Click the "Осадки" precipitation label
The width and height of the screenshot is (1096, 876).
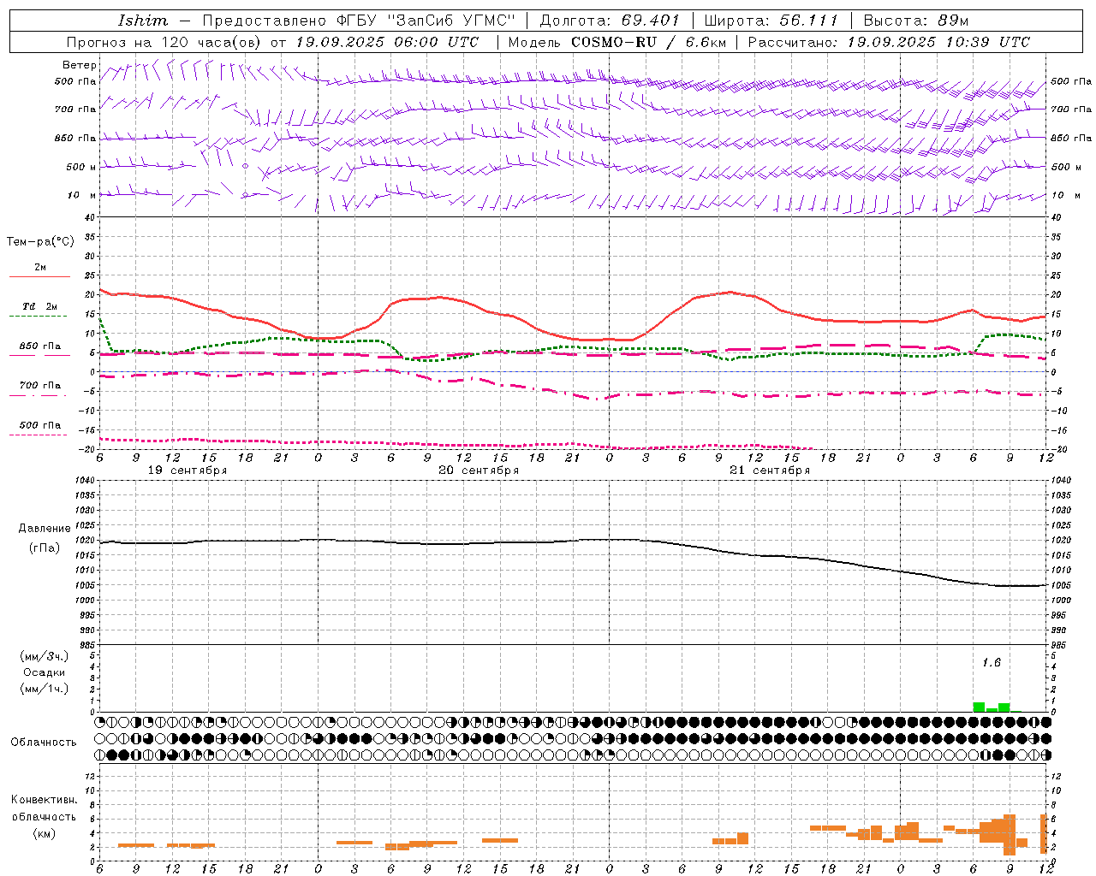pyautogui.click(x=45, y=672)
